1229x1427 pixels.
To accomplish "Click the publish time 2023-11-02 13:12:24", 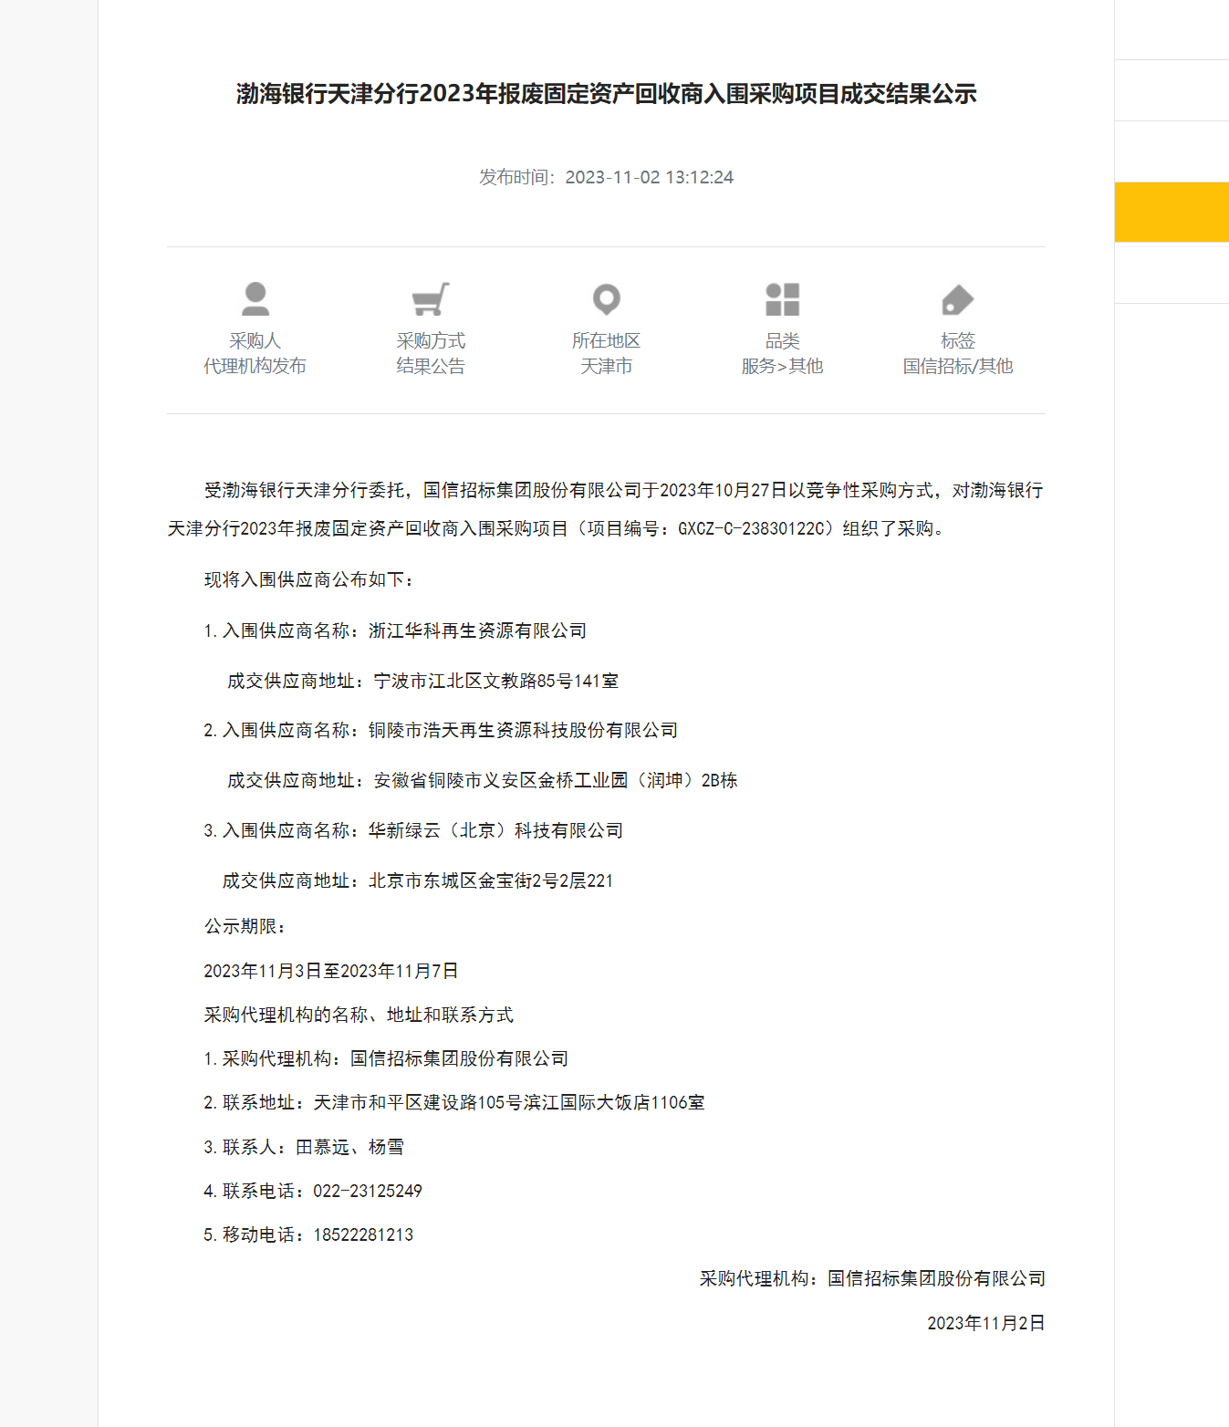I will [x=650, y=177].
